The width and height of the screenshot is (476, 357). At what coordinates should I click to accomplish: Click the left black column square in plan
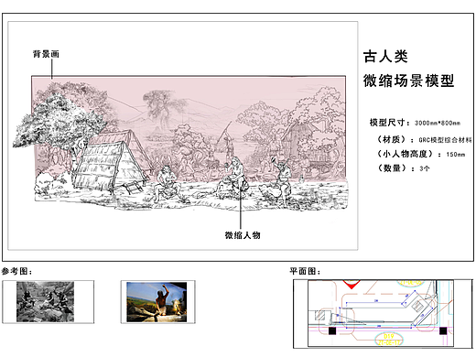click(332, 330)
